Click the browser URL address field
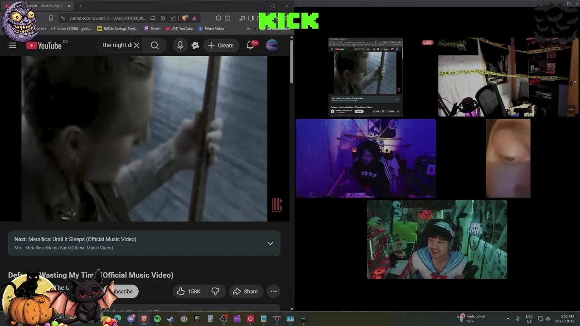 tap(108, 18)
